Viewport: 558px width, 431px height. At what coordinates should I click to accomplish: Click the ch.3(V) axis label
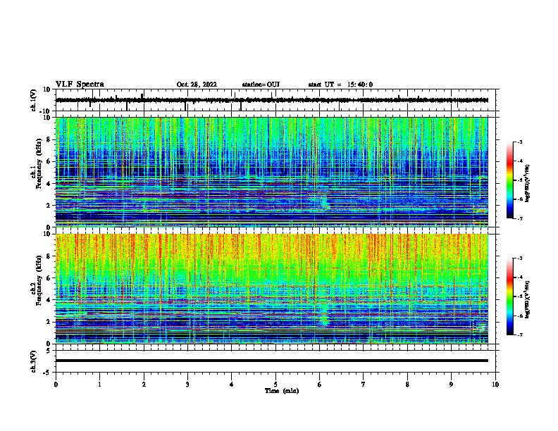34,361
